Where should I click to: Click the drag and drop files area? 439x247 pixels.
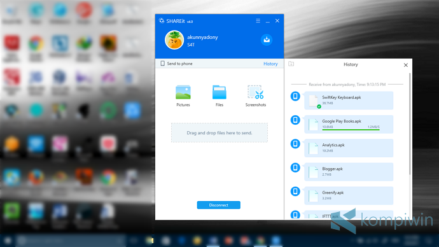tap(219, 133)
